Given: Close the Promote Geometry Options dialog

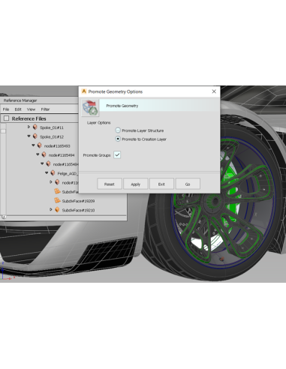Looking at the screenshot, I should coord(214,91).
